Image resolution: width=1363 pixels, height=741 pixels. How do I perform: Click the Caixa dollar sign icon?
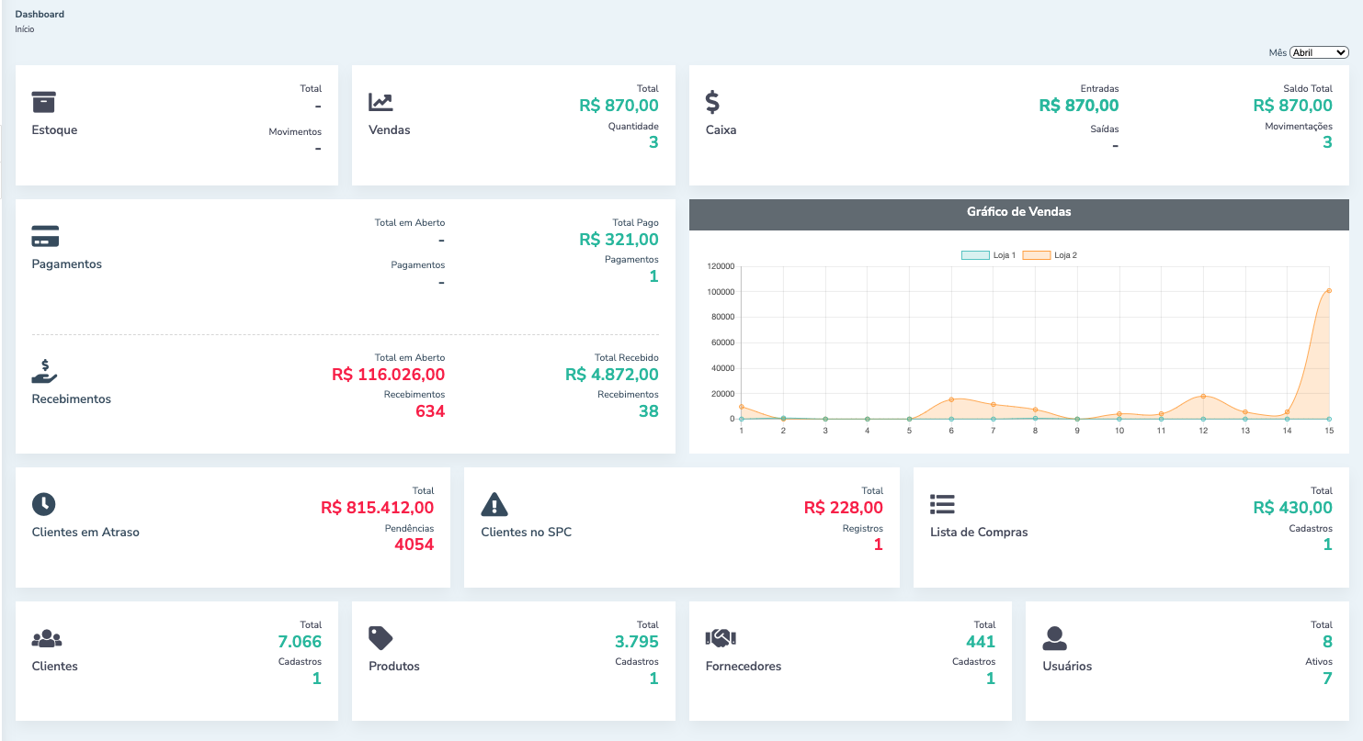712,101
